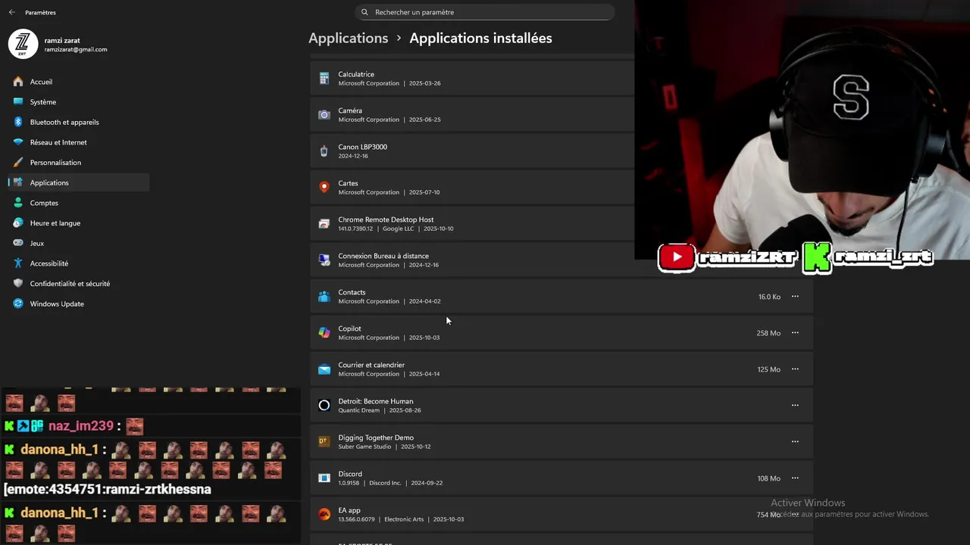Open more options for Digging Together Demo
The height and width of the screenshot is (545, 970).
tap(795, 442)
